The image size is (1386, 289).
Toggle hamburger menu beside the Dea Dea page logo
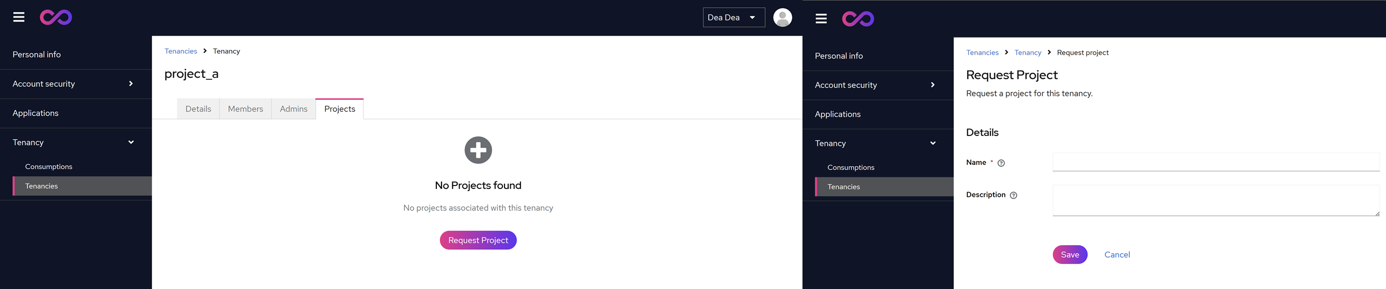pos(19,18)
